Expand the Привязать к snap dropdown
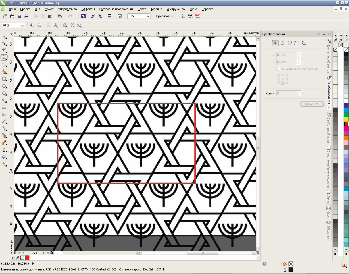This screenshot has height=274, width=349. tap(178, 16)
